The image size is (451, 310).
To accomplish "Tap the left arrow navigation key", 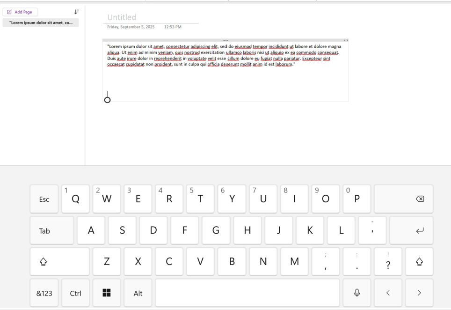I will 388,292.
